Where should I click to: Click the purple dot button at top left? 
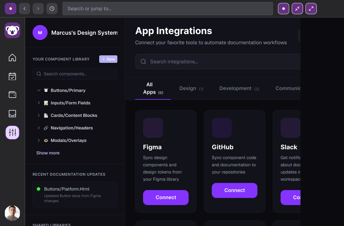click(11, 8)
